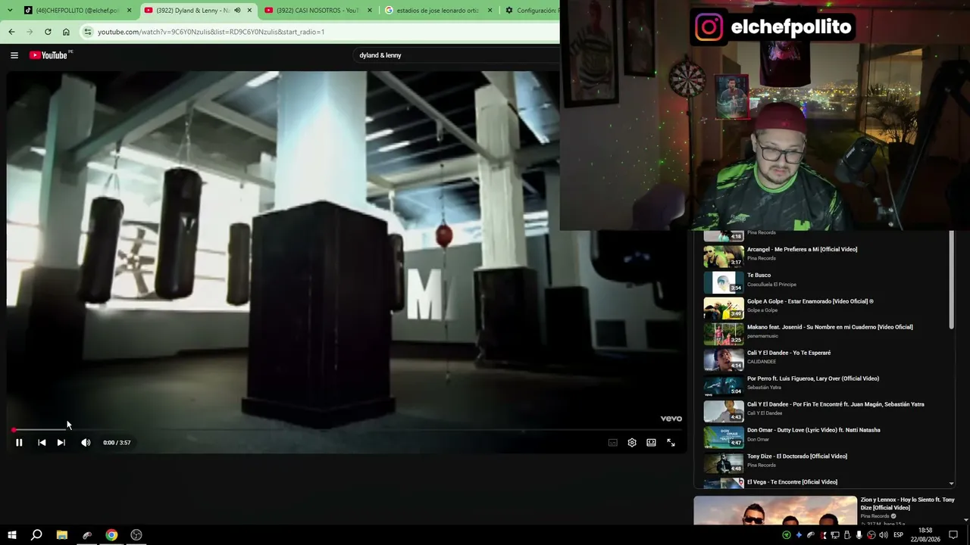Go back in Chrome
The image size is (970, 545).
11,32
